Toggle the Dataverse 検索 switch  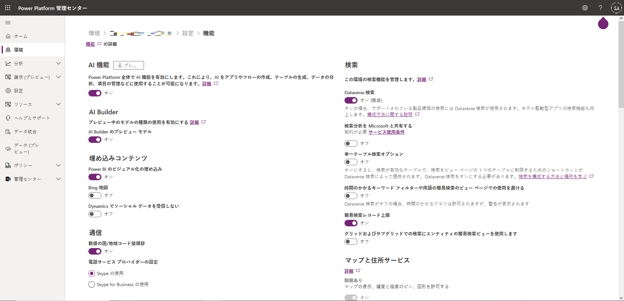[x=351, y=100]
